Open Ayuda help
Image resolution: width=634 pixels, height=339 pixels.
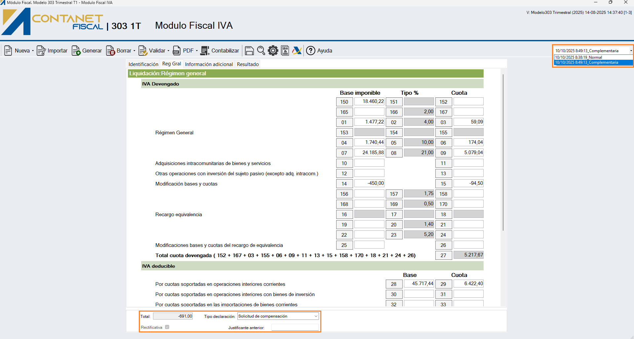319,51
